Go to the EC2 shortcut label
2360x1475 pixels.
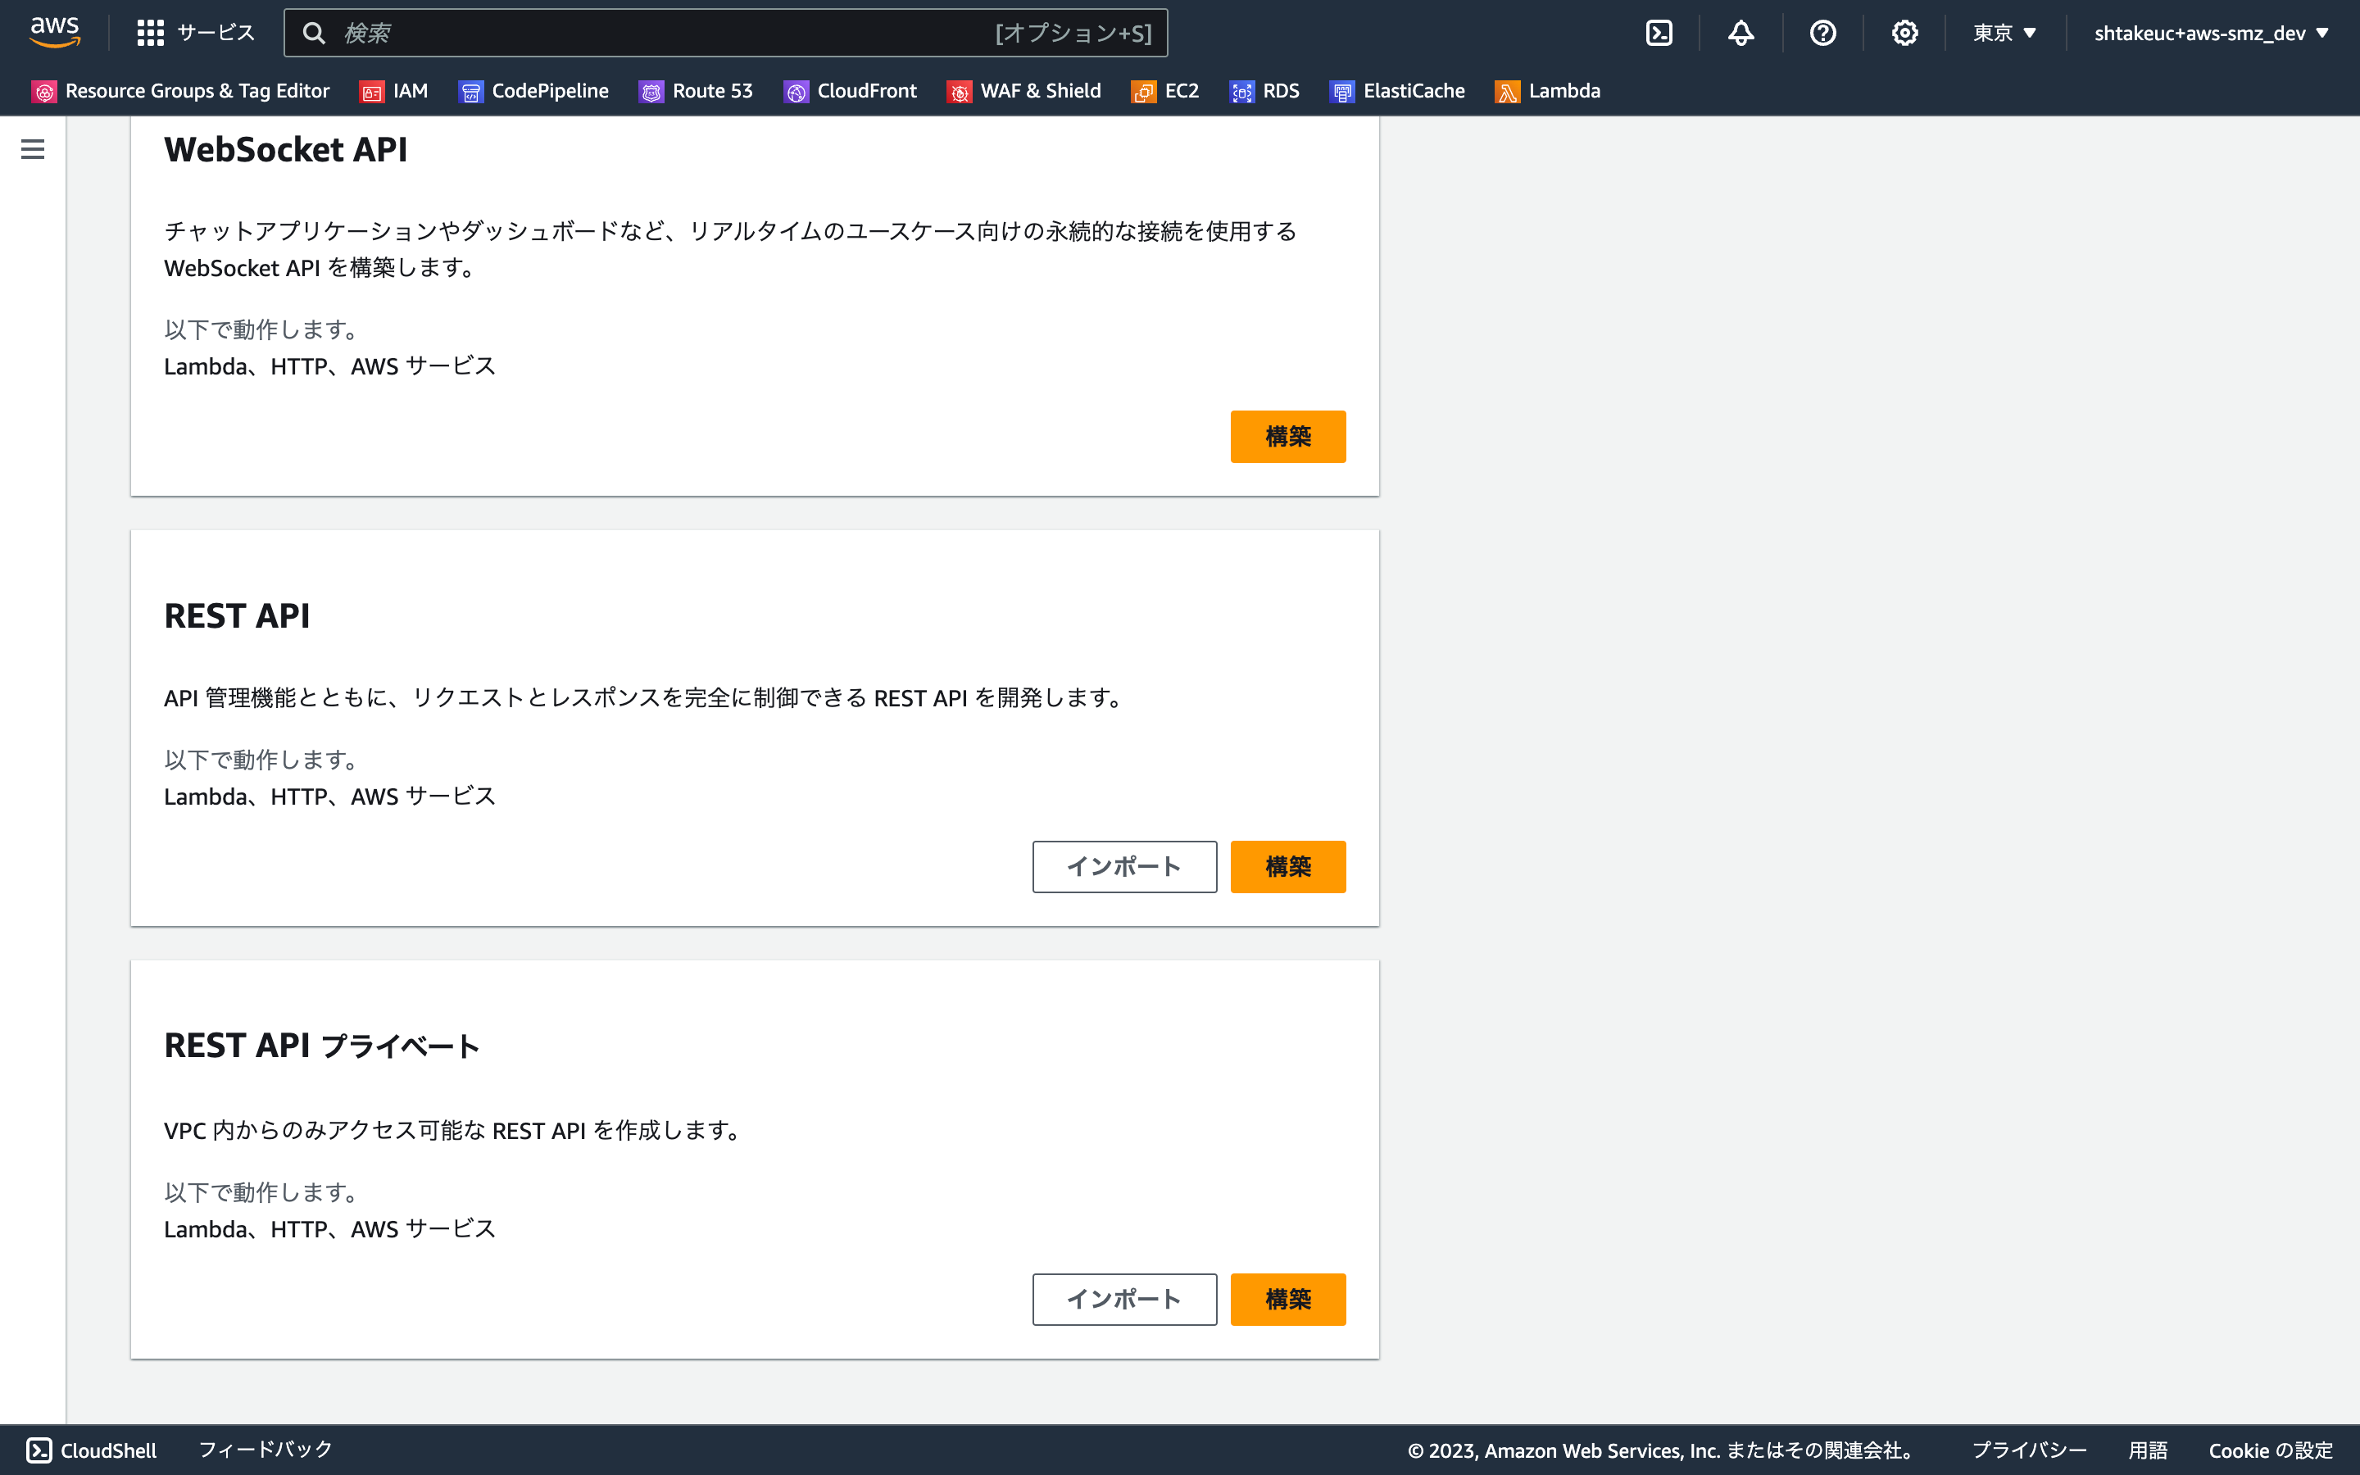1182,91
